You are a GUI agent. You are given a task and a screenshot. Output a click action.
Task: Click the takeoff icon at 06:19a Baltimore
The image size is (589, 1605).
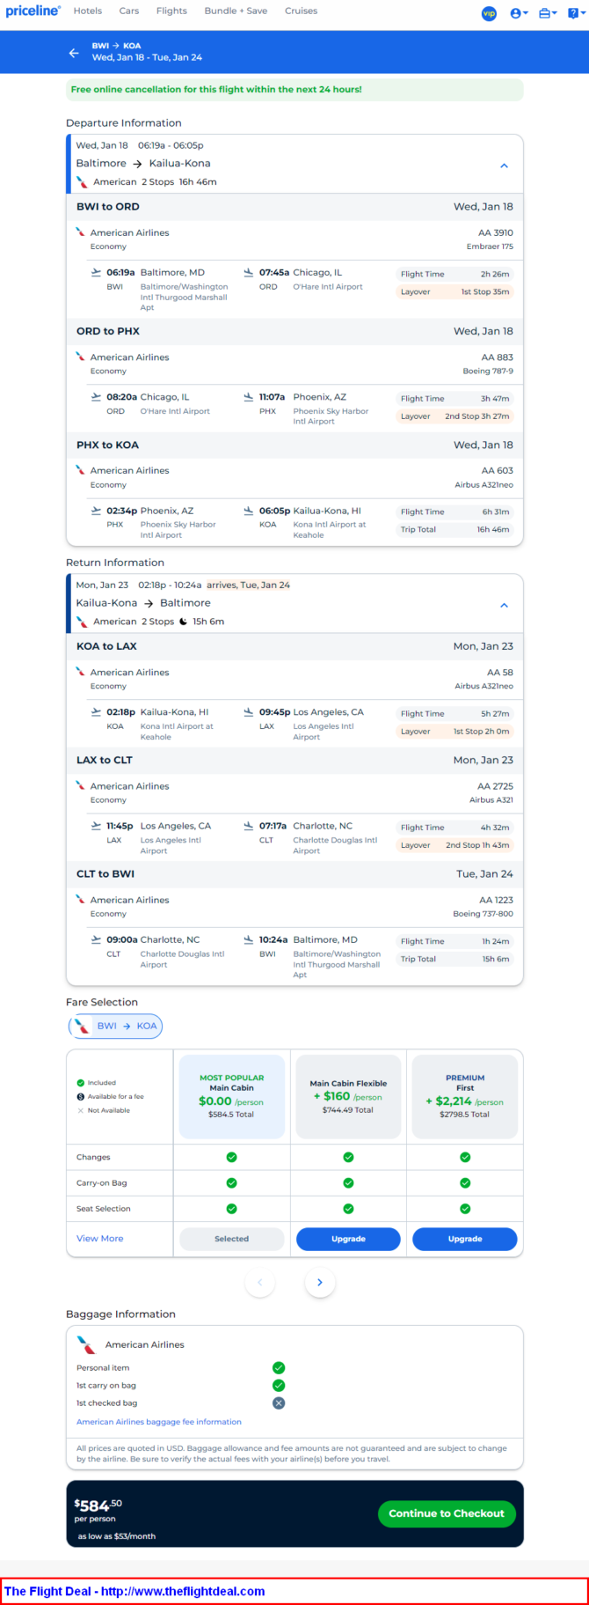(96, 273)
